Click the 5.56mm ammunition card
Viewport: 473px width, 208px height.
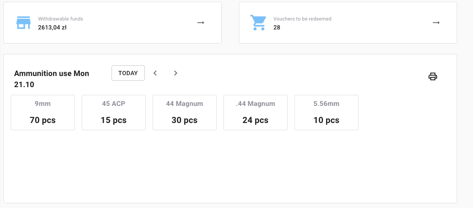point(326,112)
